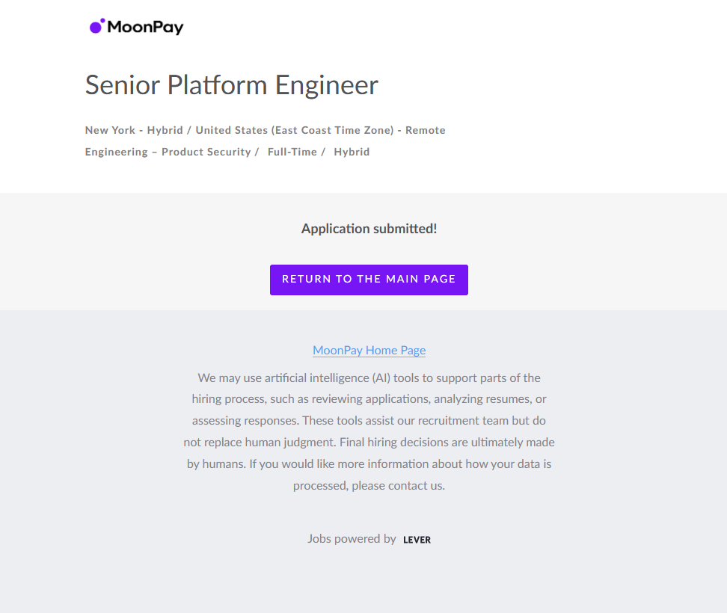This screenshot has height=613, width=727.
Task: Open the MoonPay Home Page link
Action: [x=369, y=350]
